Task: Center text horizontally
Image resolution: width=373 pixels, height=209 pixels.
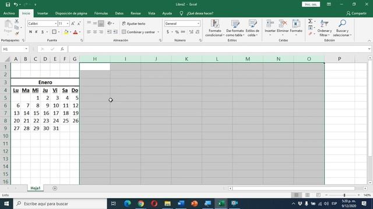Action: (95, 32)
